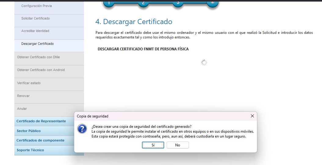Screen dimensions: 322x165
Task: Click the loading spinner icon
Action: point(204,63)
